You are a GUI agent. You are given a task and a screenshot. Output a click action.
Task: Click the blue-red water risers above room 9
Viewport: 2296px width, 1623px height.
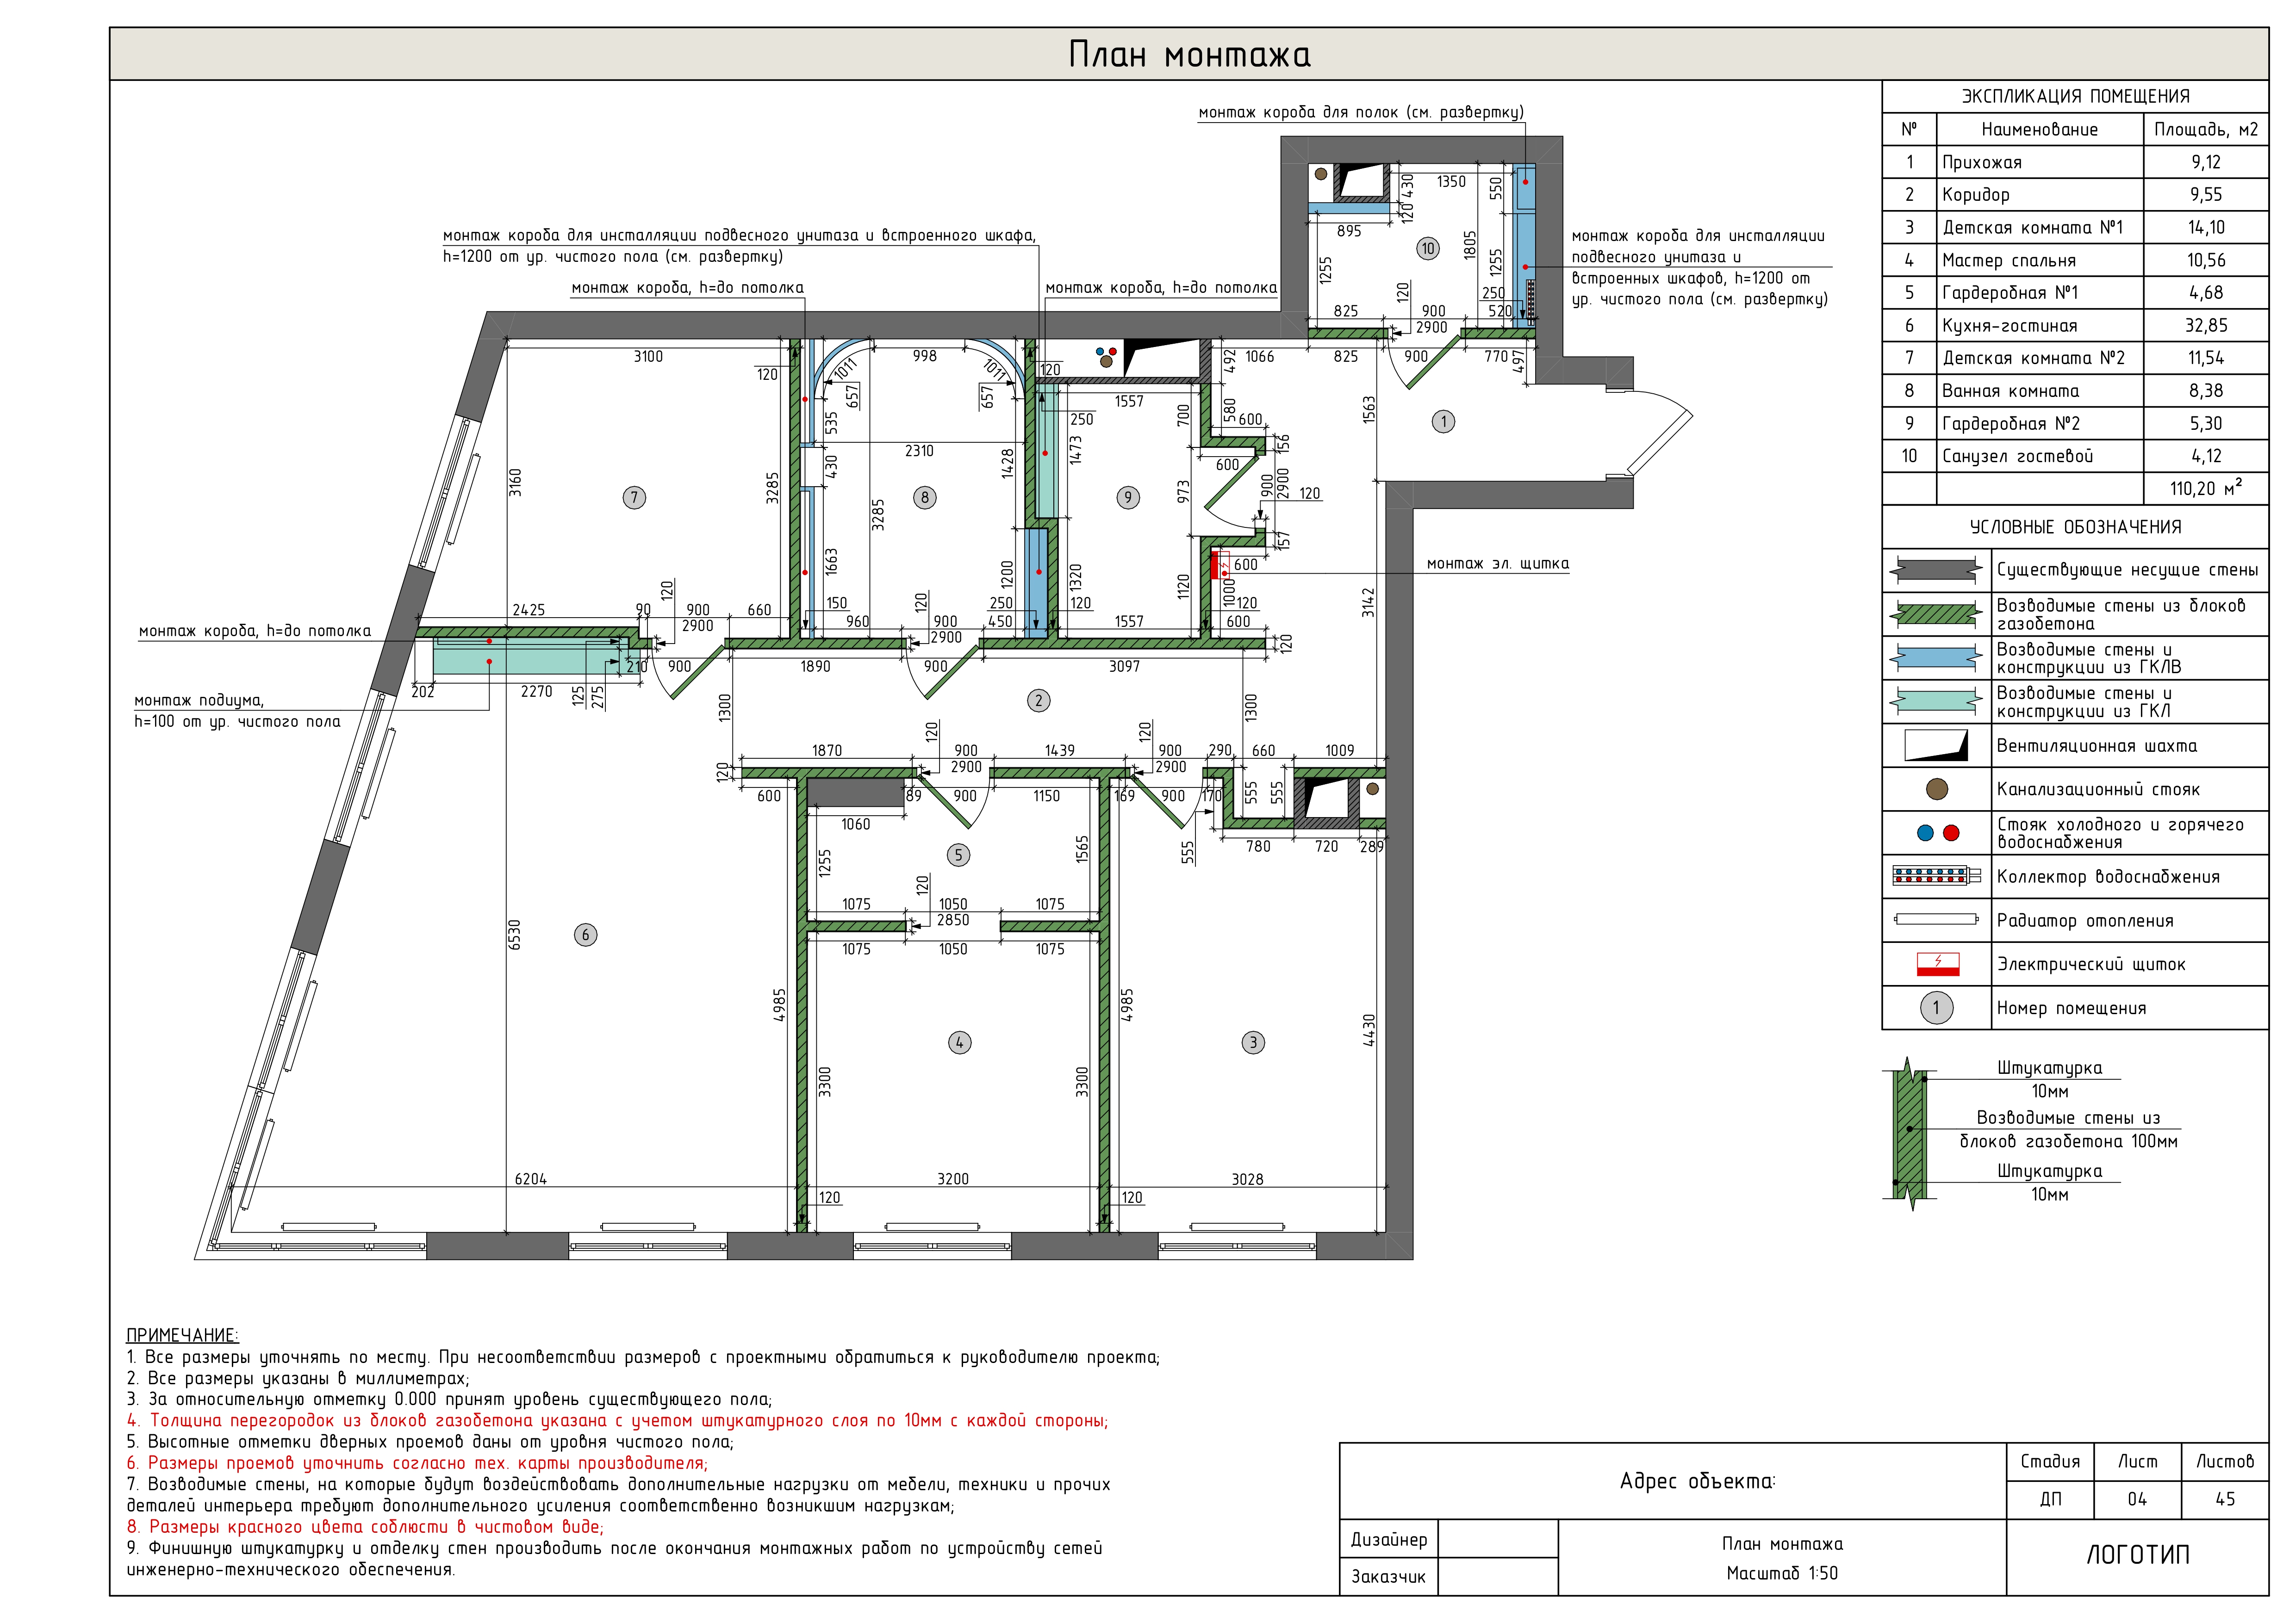pos(1106,352)
